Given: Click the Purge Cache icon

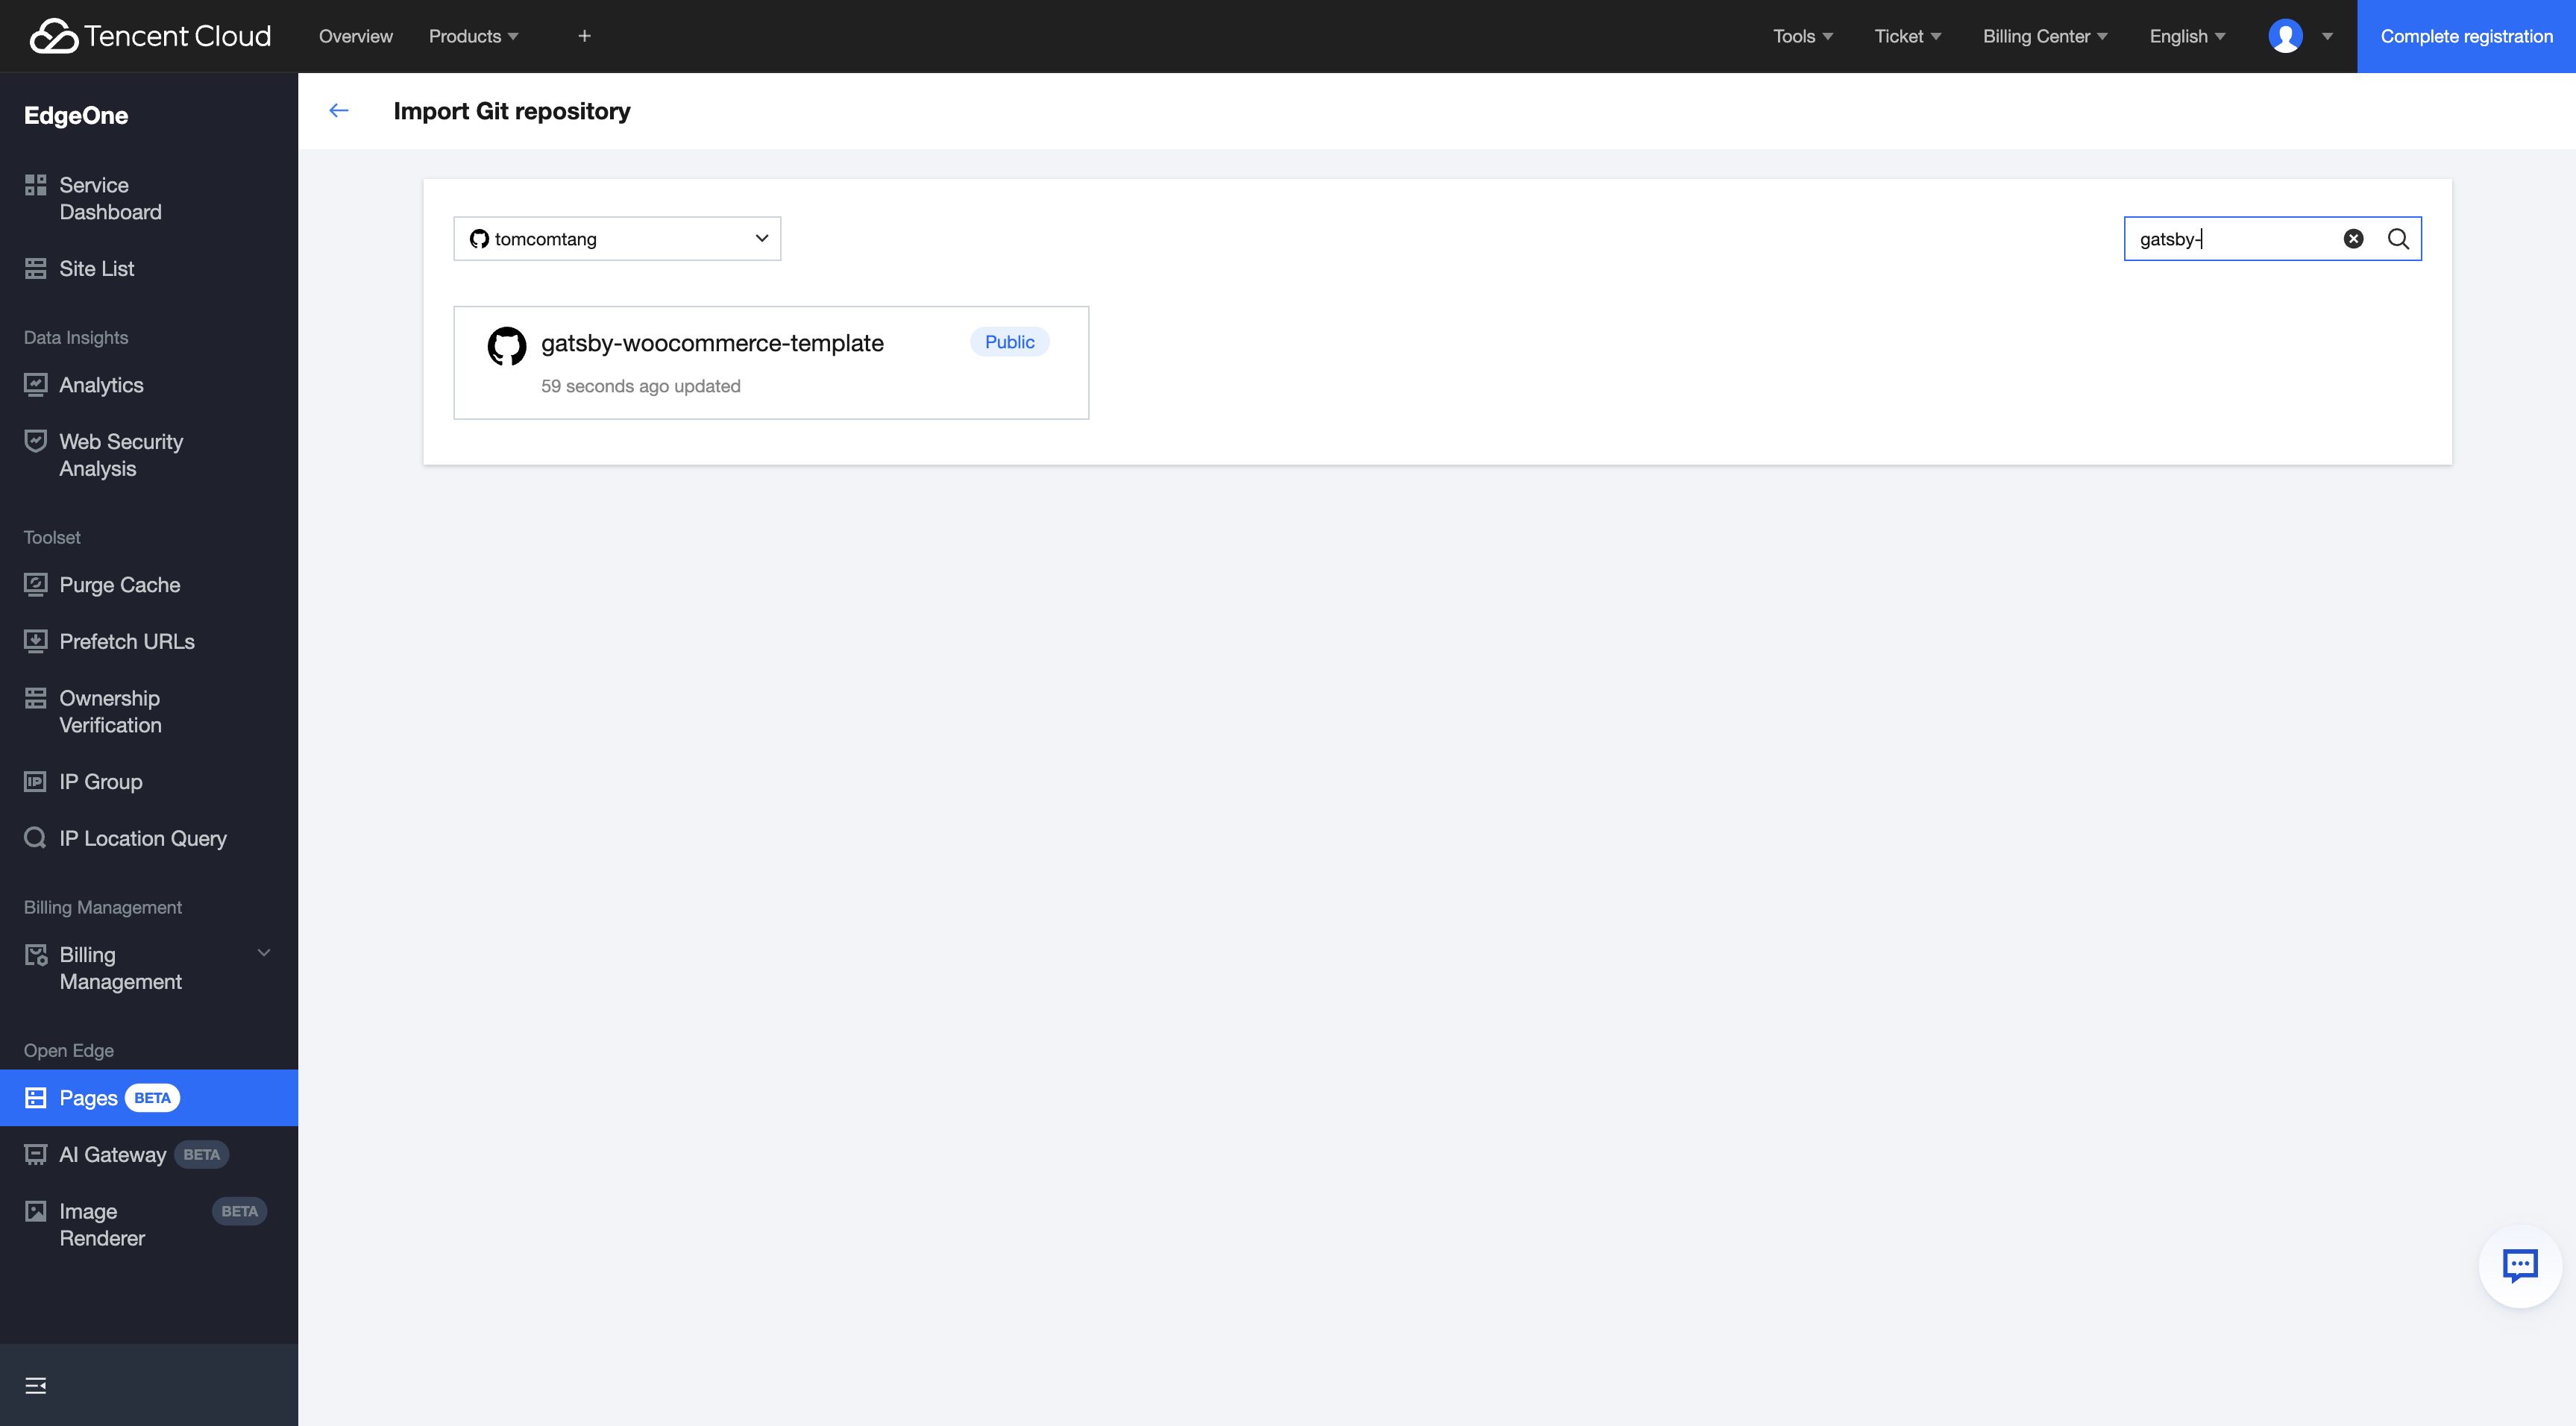Looking at the screenshot, I should click(35, 584).
